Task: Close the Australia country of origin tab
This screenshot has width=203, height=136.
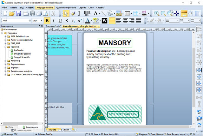Action: click(98, 26)
